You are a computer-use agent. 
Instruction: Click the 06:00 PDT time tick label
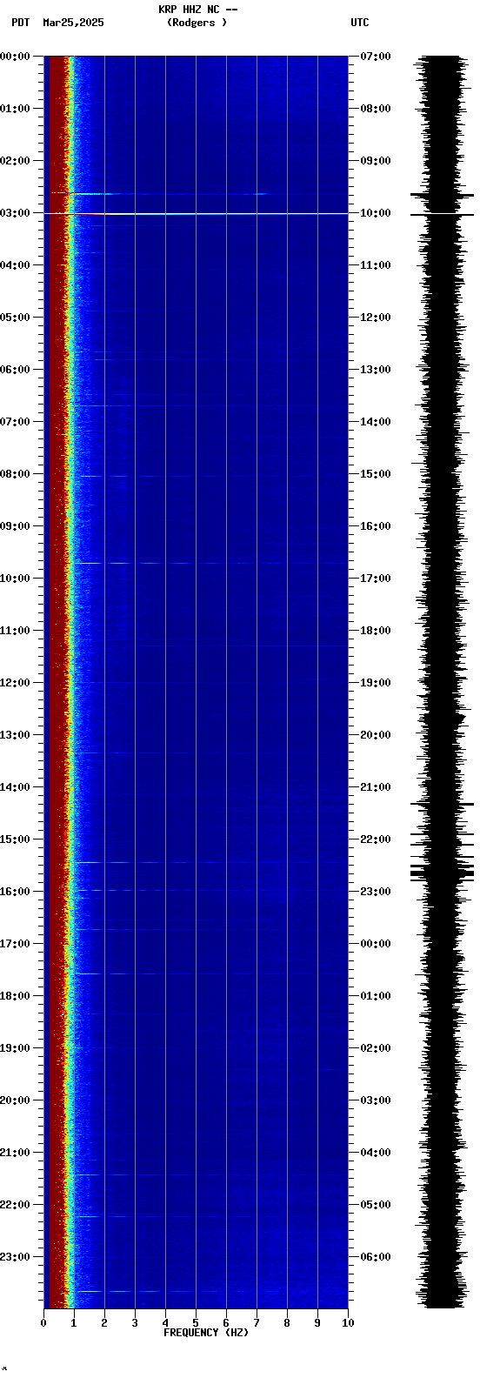15,370
